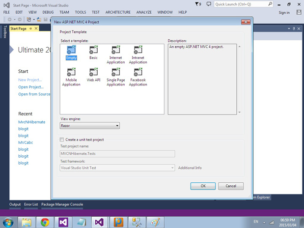Open the Navigate Backward history dropdown arrow
The image size is (304, 228).
[15, 19]
